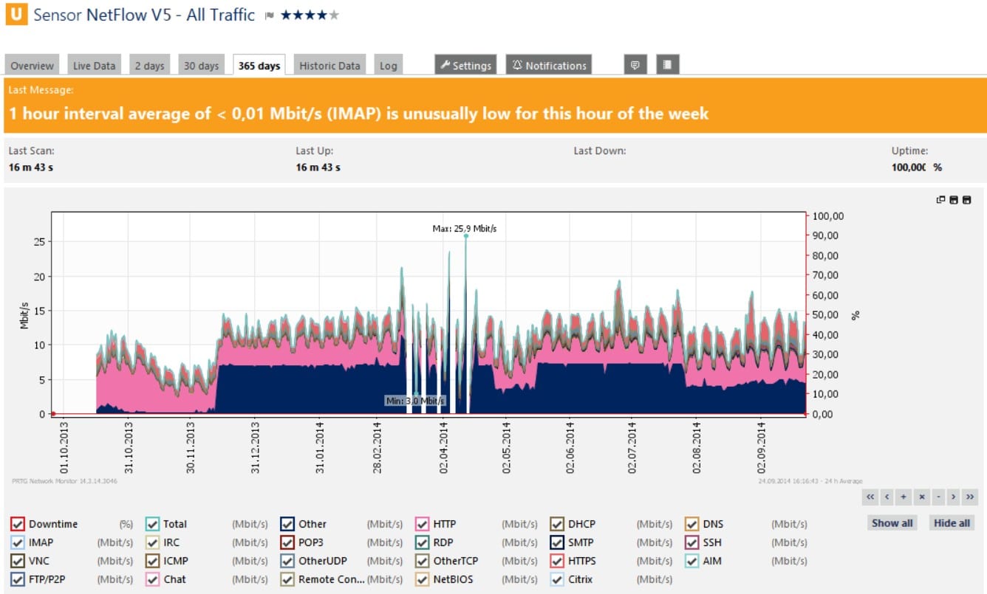Toggle the Total channel checkbox
Screen dimensions: 987x594
click(152, 524)
